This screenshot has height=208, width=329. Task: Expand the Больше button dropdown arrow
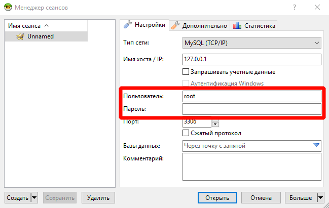(x=320, y=197)
